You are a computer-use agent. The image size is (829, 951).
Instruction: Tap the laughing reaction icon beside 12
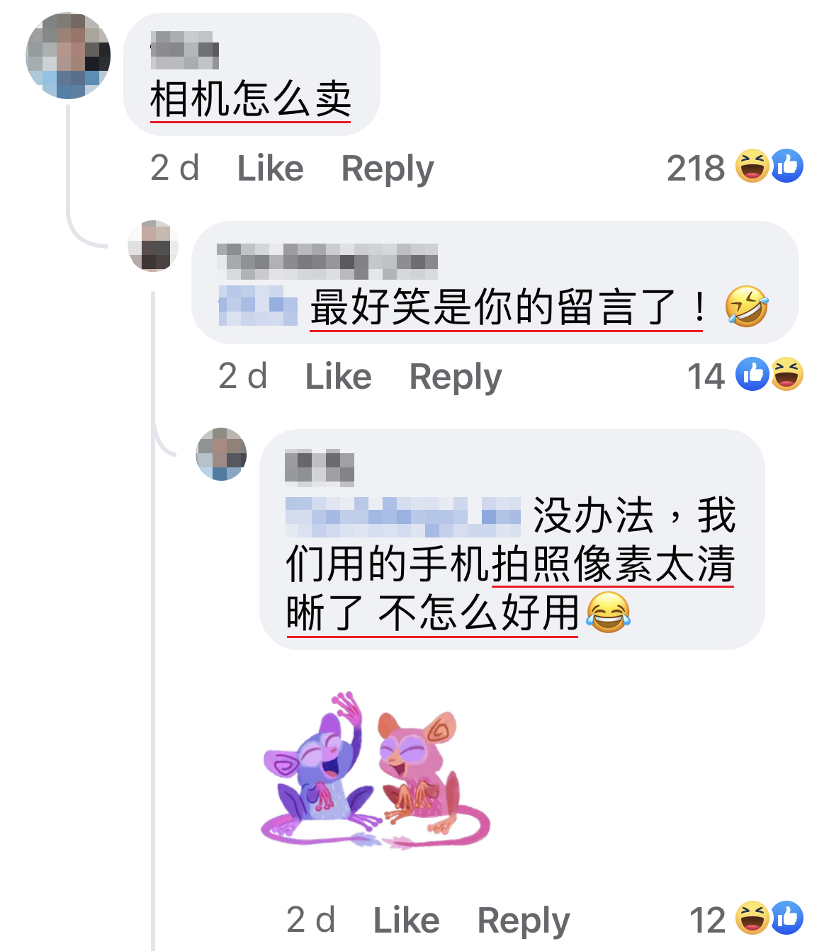752,918
